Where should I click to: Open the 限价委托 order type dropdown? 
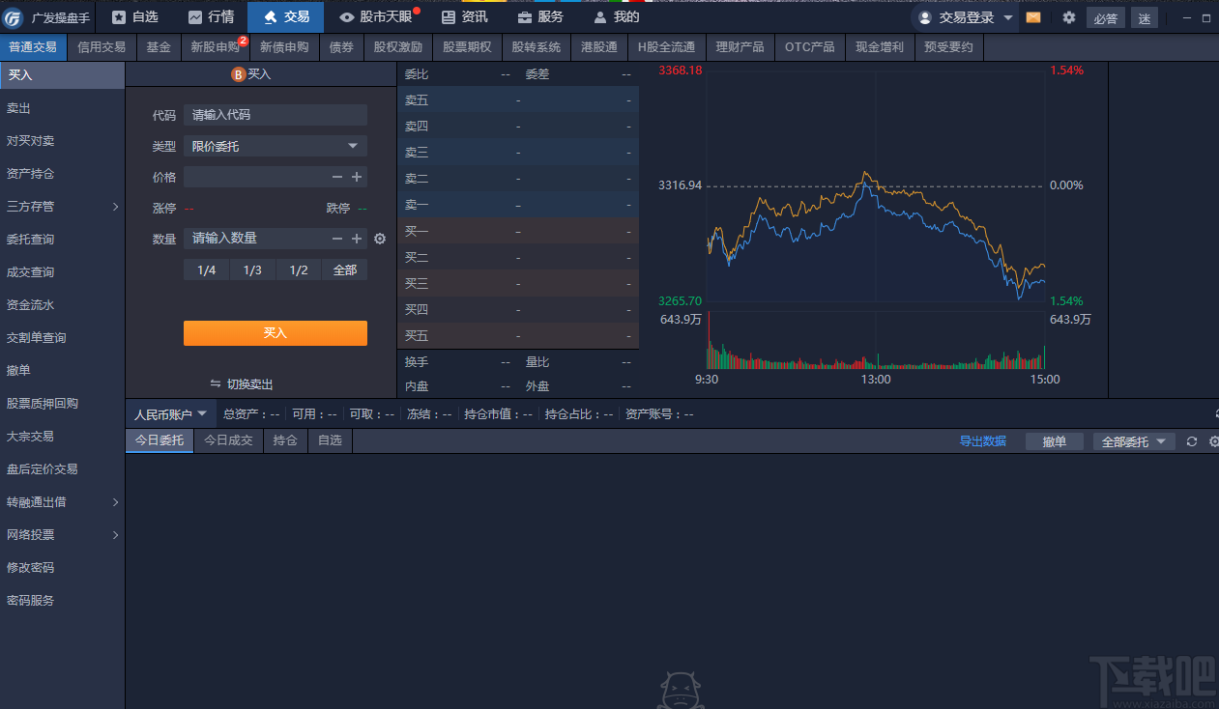pyautogui.click(x=275, y=145)
